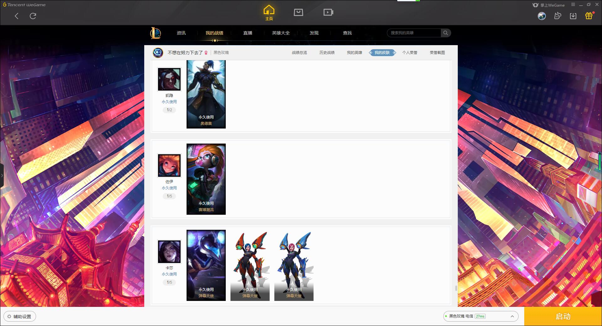Open the 弹幕天使 Kai'Sa splash skin card
This screenshot has width=602, height=326.
(x=206, y=265)
